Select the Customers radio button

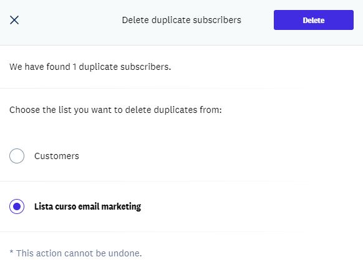point(17,156)
